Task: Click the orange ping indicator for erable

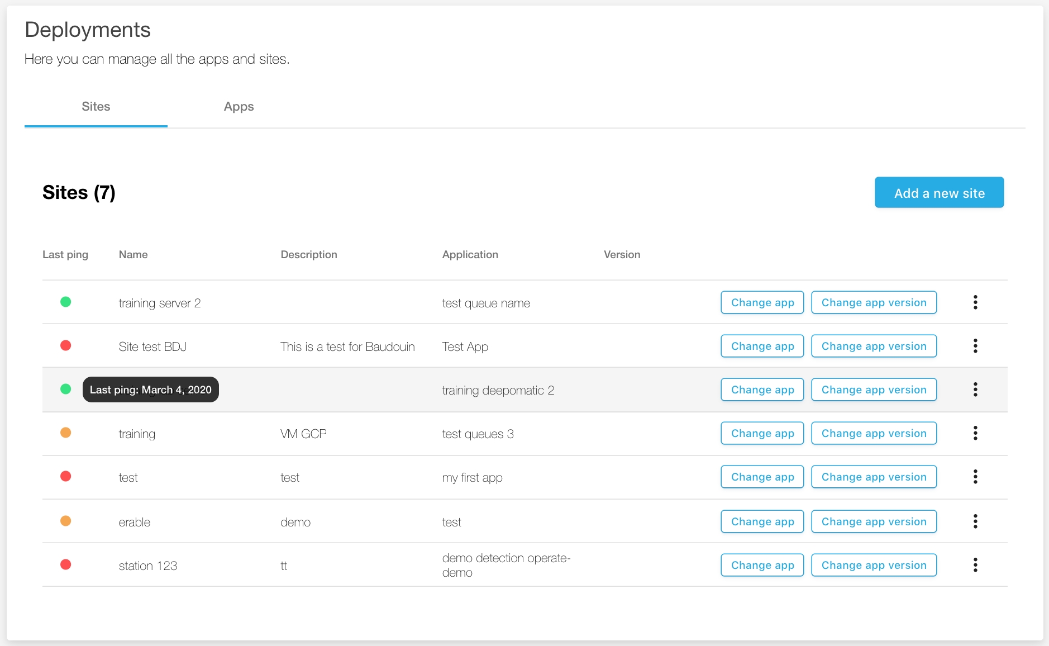Action: [x=65, y=521]
